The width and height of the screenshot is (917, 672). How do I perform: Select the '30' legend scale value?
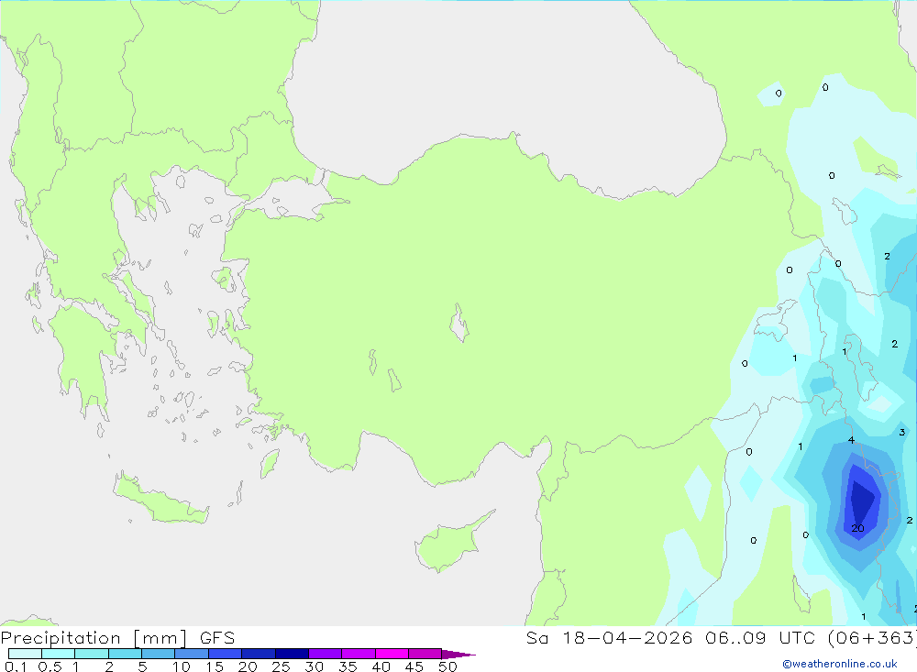click(x=314, y=666)
